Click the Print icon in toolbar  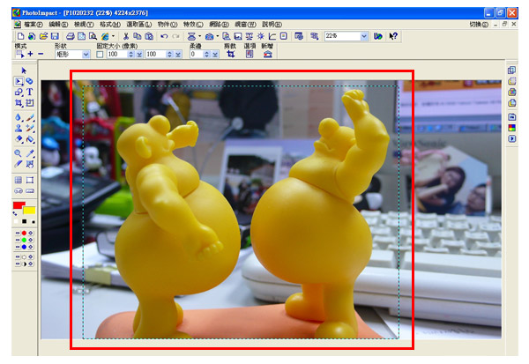point(70,36)
